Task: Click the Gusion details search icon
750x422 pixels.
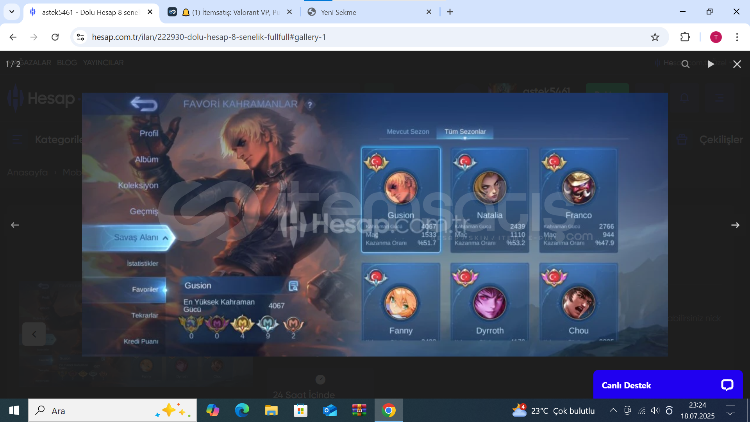Action: (293, 286)
